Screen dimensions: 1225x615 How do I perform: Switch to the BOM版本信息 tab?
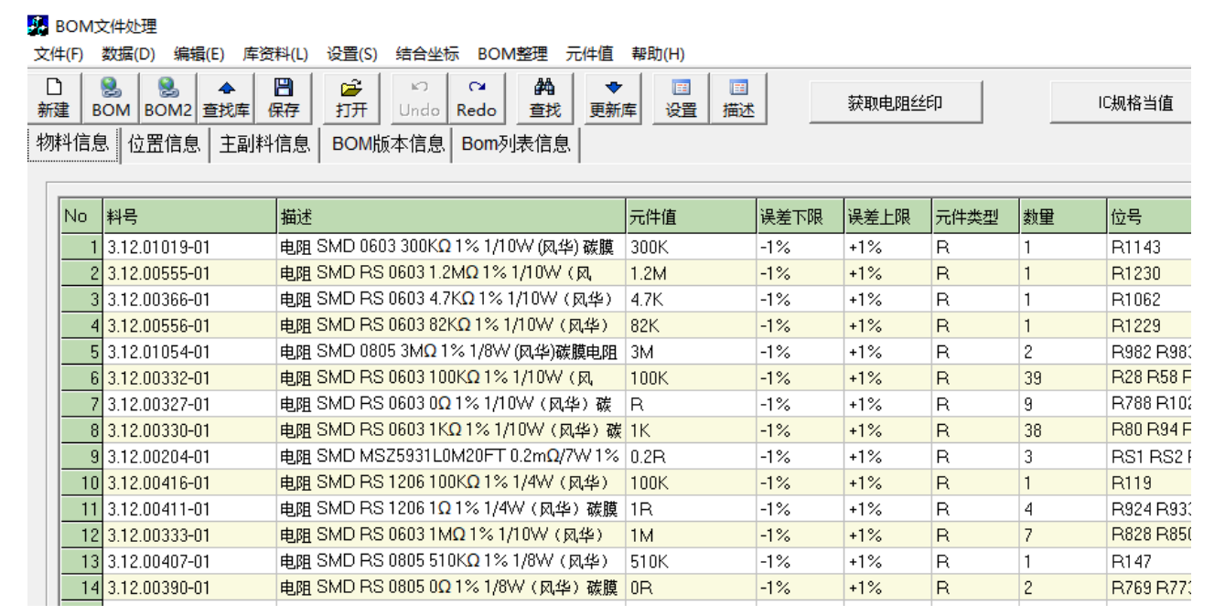click(387, 144)
